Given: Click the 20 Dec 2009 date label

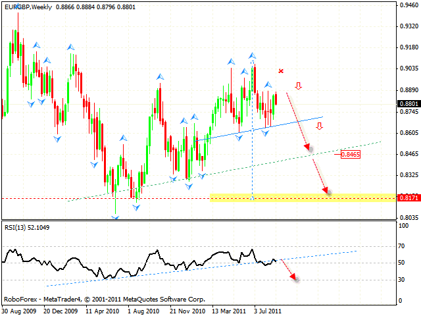Looking at the screenshot, I should 61,311.
